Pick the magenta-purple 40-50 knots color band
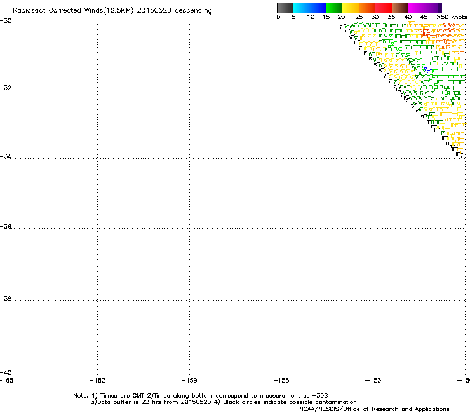 [425, 8]
